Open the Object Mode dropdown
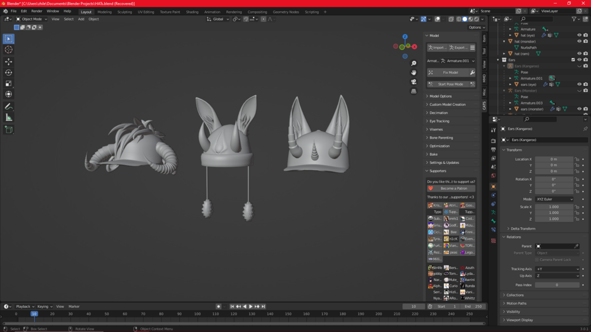This screenshot has width=591, height=332. click(31, 19)
